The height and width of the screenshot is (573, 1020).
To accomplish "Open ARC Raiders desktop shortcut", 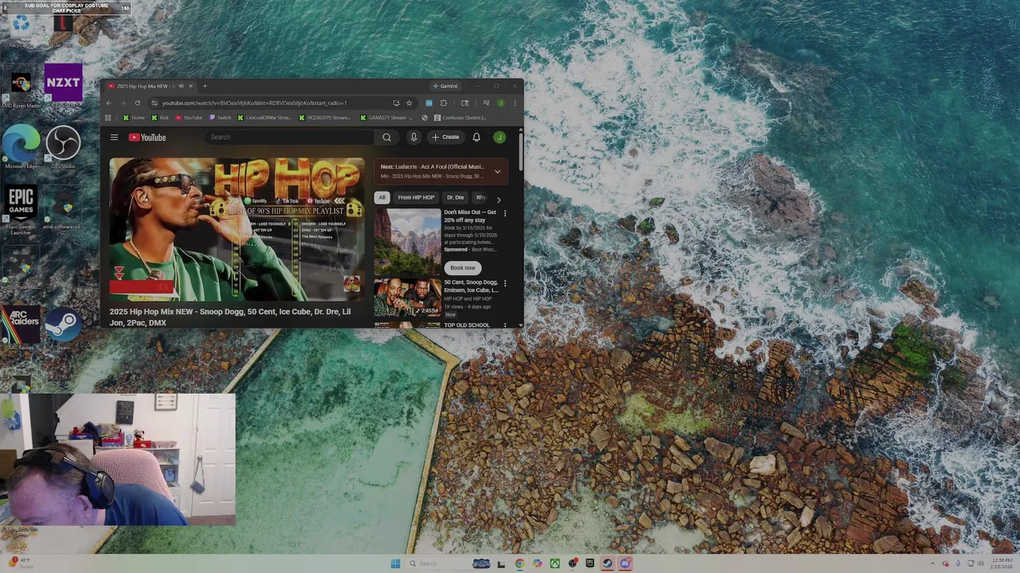I will pyautogui.click(x=22, y=328).
